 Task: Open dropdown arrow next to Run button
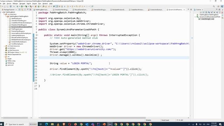pyautogui.click(x=24, y=6)
